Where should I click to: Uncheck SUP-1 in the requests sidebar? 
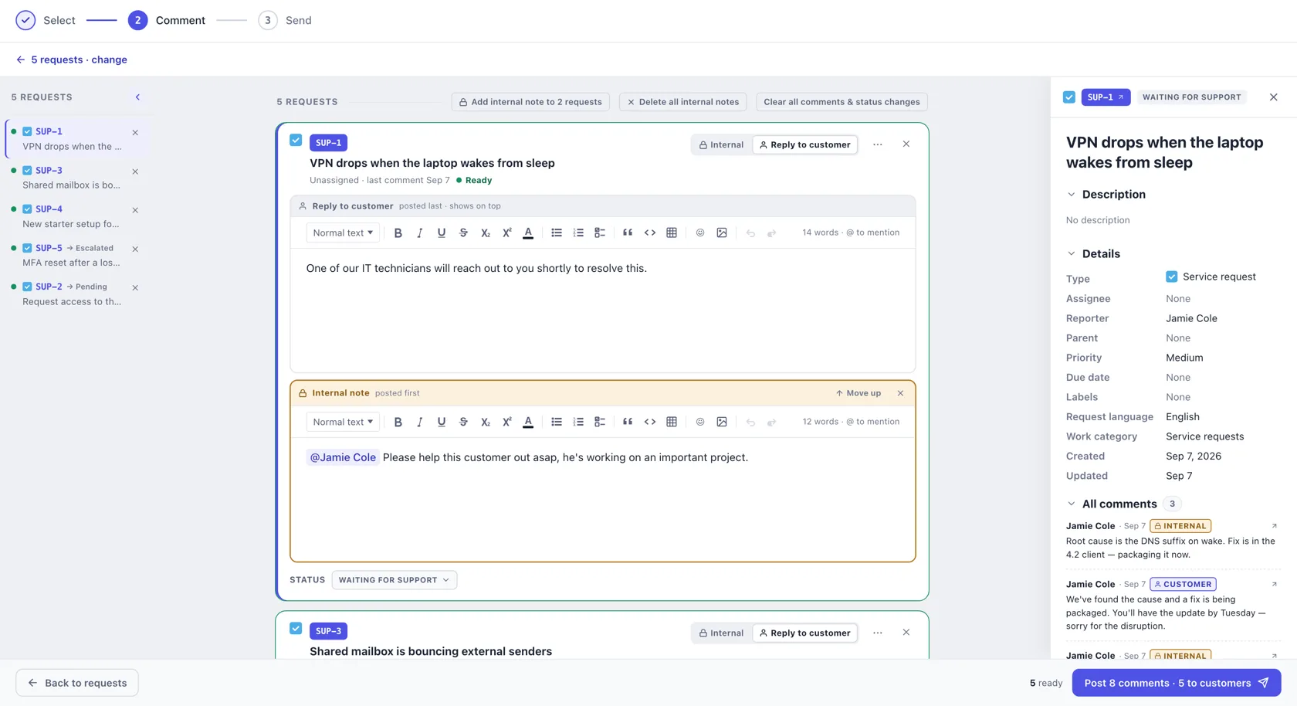click(27, 131)
